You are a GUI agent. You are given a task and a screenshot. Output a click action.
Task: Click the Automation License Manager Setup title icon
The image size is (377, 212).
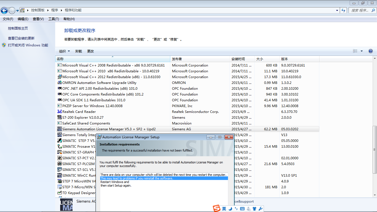click(99, 137)
